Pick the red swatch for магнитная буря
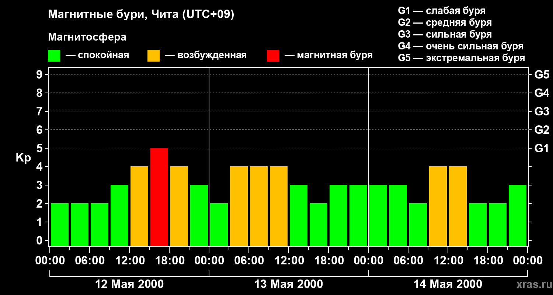 point(273,56)
